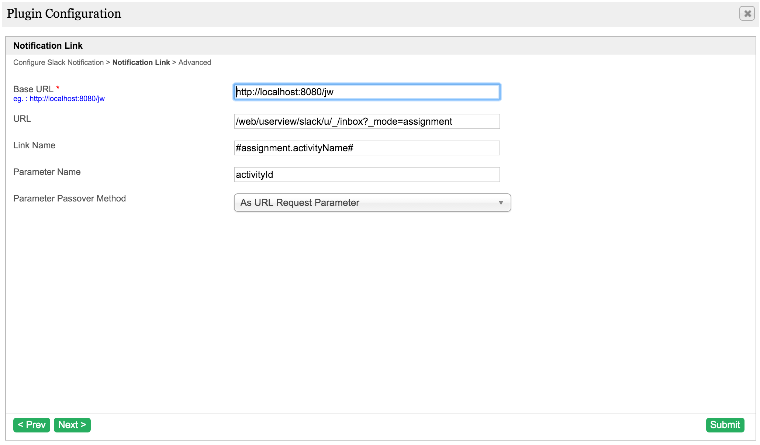Click the dropdown arrow beside As URL Request Parameter
760x445 pixels.
tap(501, 203)
